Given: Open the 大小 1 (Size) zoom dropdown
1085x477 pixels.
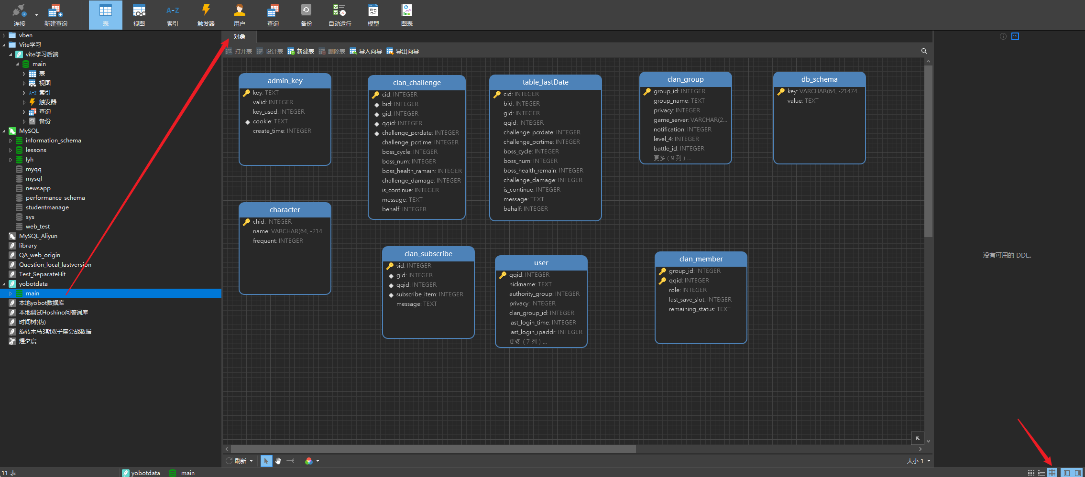Looking at the screenshot, I should 918,461.
